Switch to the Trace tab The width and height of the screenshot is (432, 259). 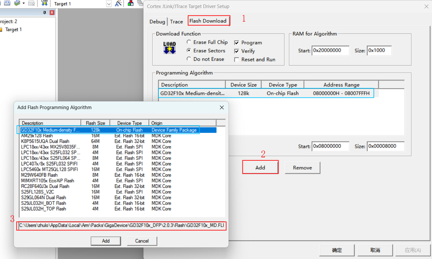tap(176, 22)
